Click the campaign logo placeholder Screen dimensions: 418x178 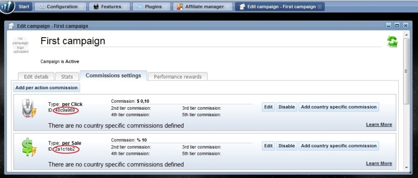coord(20,45)
